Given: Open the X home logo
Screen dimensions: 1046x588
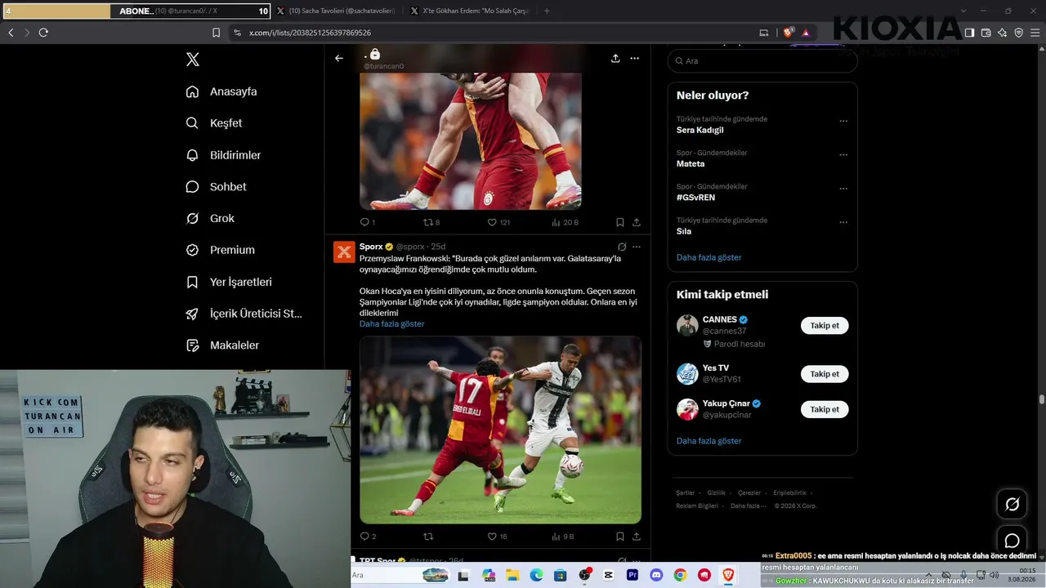Looking at the screenshot, I should (x=193, y=60).
